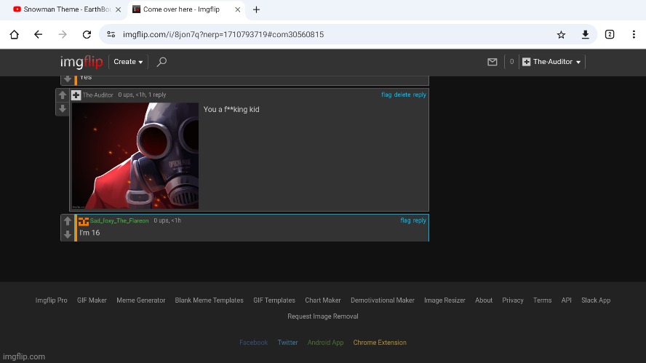
Task: Reply to Sad_foxy_The_Flareon's comment
Action: 420,220
